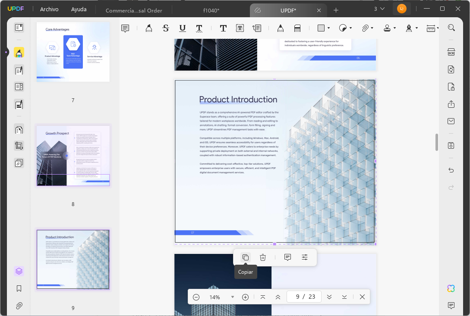Open the stamp tools dropdown
470x316 pixels.
click(x=393, y=28)
